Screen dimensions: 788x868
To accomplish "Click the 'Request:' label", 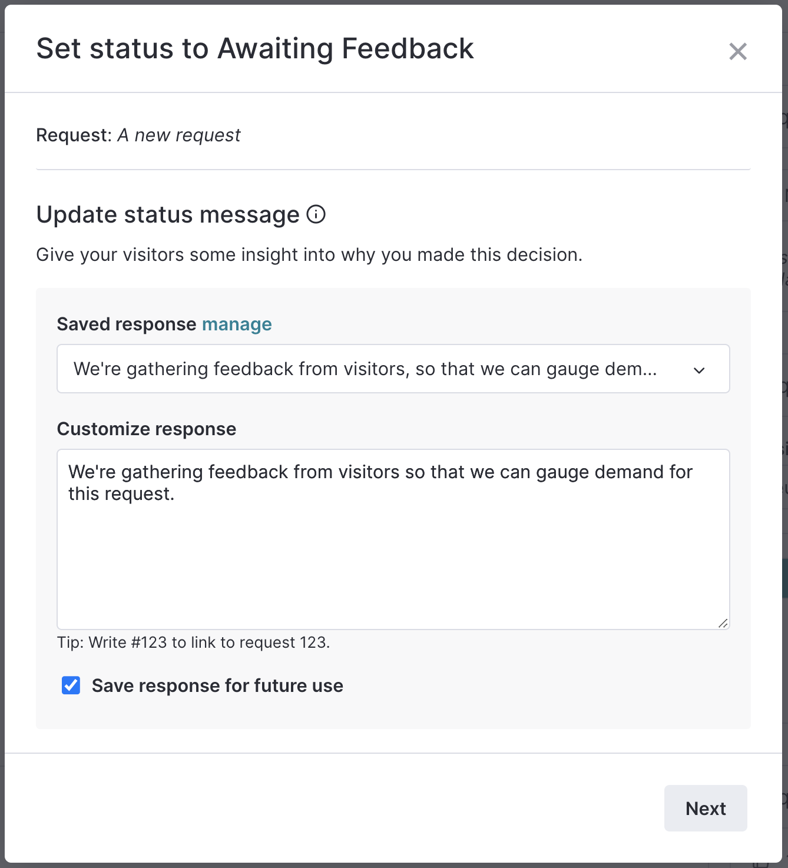I will pos(74,135).
